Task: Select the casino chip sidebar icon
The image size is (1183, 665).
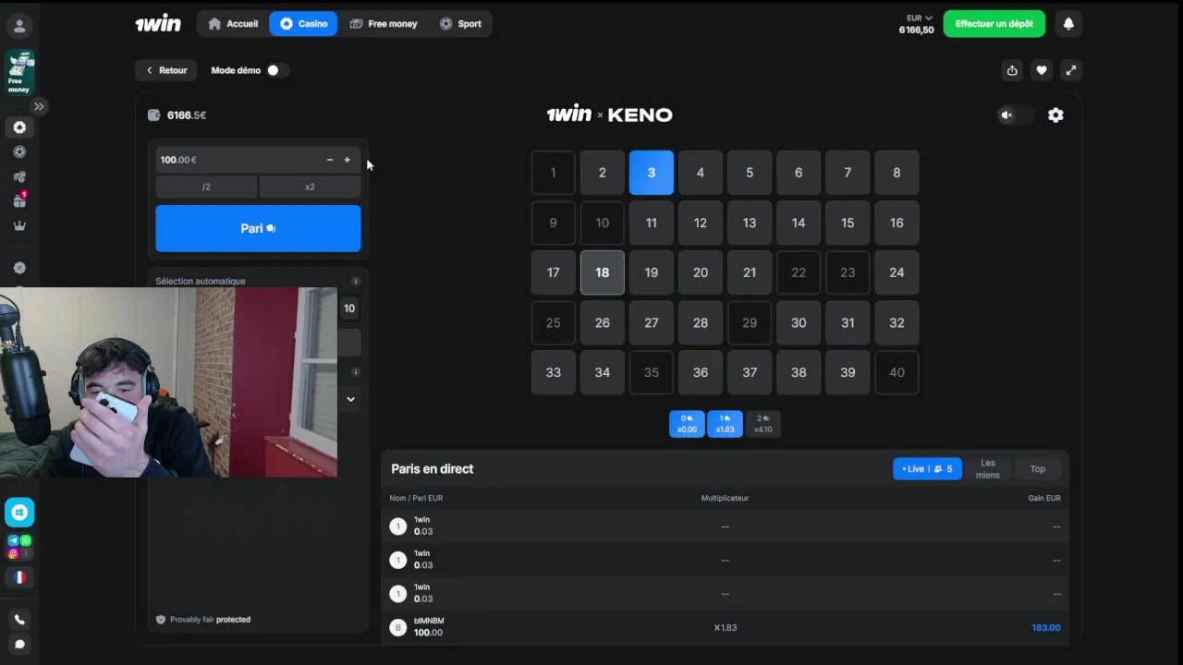Action: pyautogui.click(x=19, y=127)
